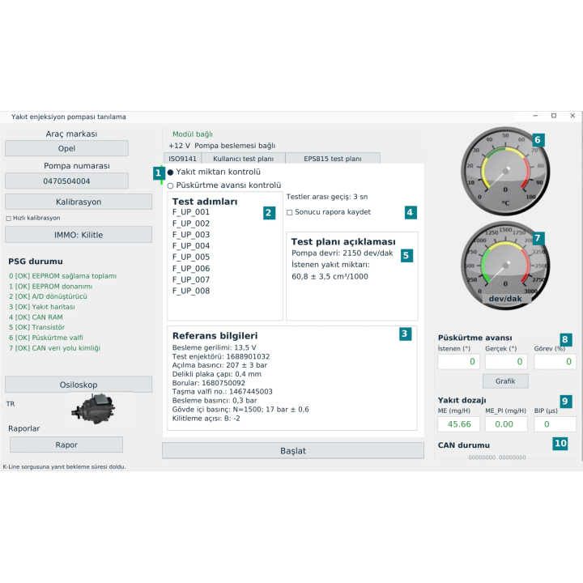Select test step F_UP_006
583x583 pixels.
click(191, 269)
